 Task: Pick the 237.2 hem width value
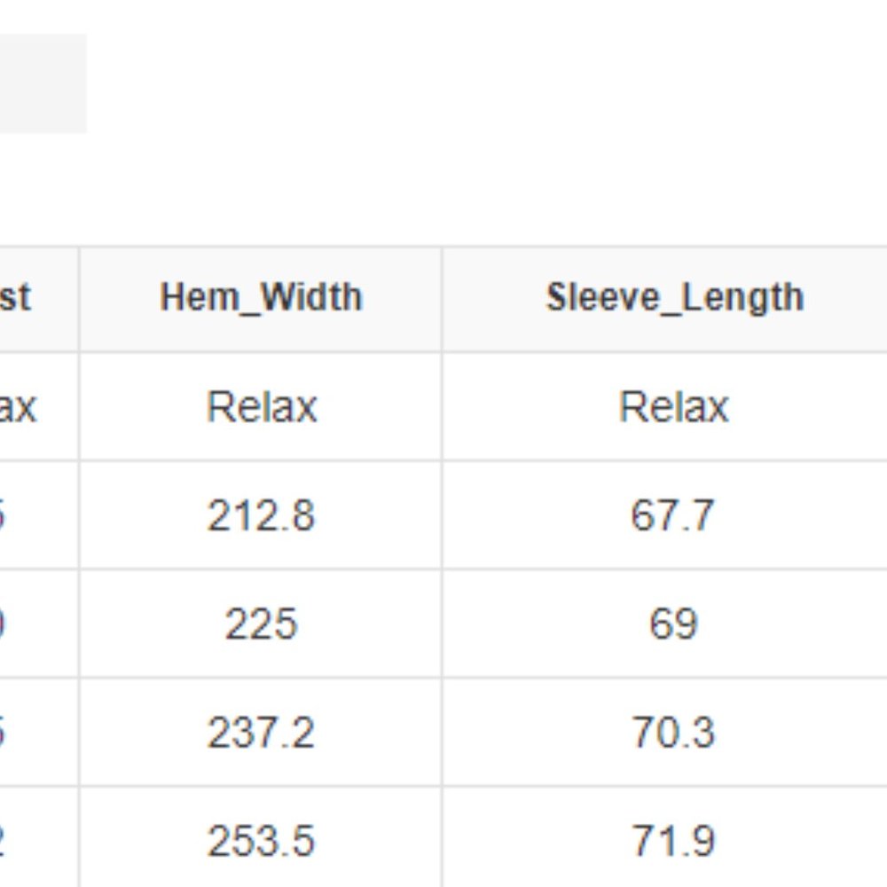click(x=261, y=733)
